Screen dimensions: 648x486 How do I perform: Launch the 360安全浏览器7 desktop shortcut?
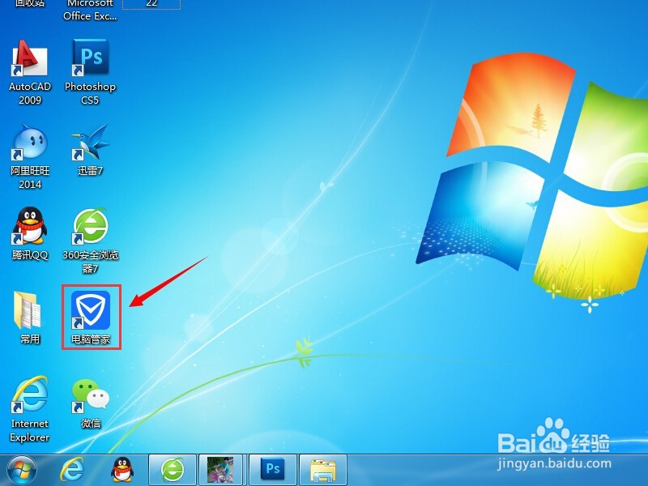90,241
